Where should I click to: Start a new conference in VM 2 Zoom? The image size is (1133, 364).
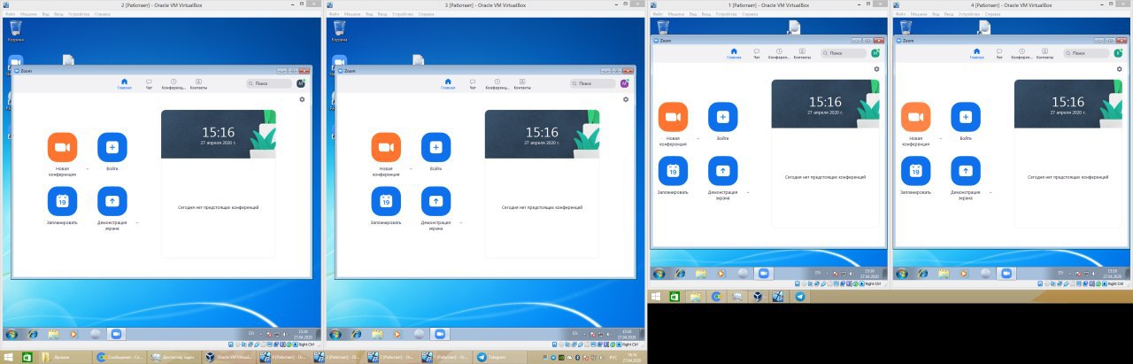[x=62, y=147]
